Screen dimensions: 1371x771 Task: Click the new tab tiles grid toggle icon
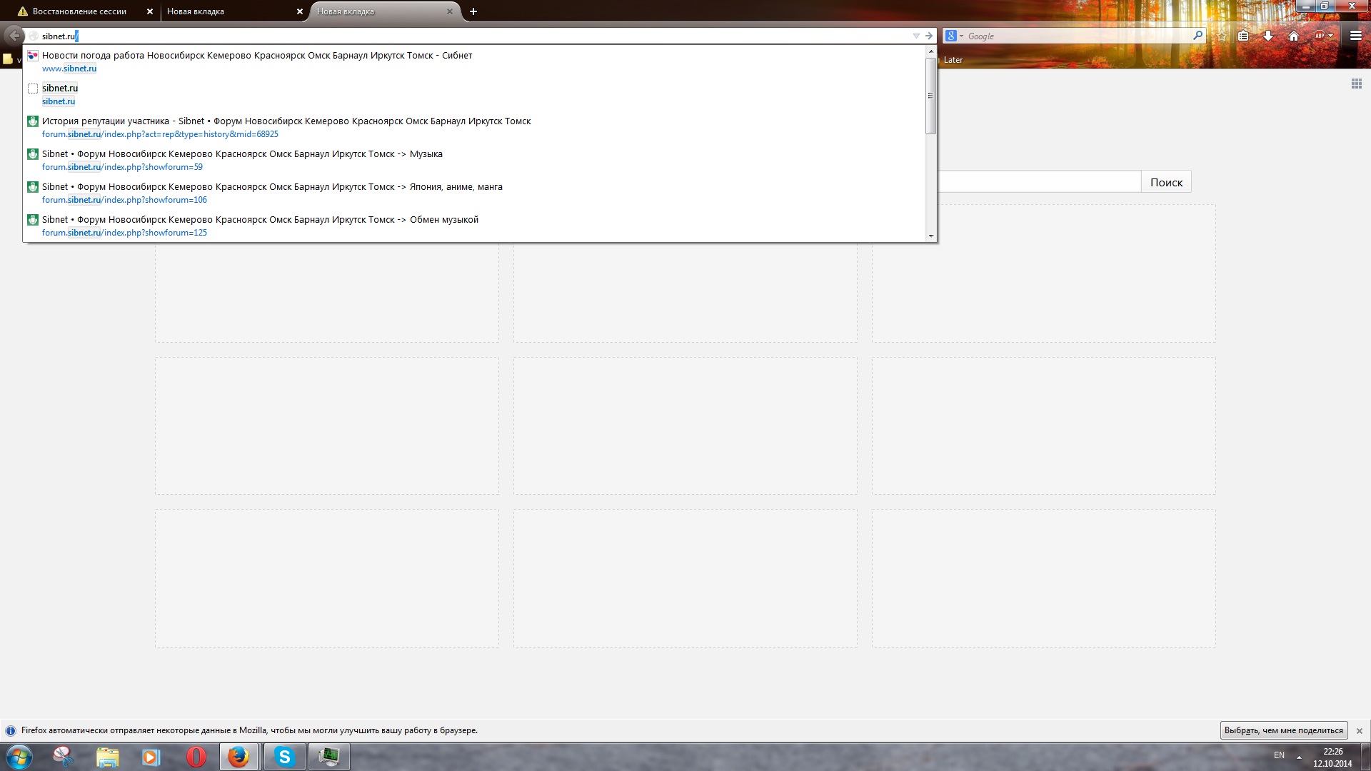point(1356,84)
